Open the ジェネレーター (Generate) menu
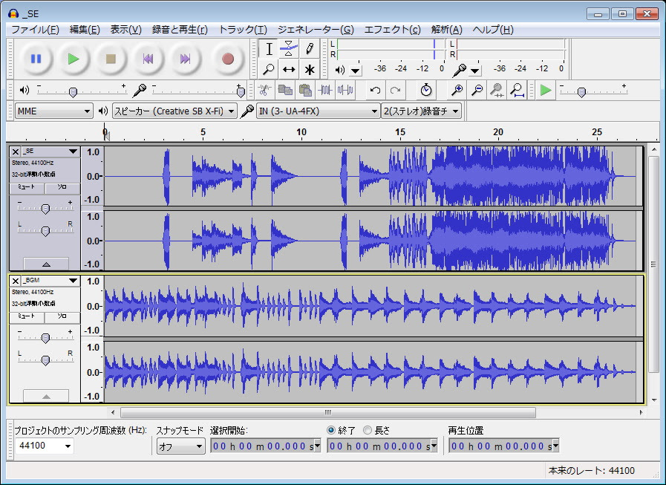The height and width of the screenshot is (485, 666). point(316,30)
